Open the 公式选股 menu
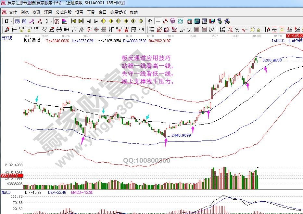This screenshot has width=303, height=214. click(x=63, y=12)
